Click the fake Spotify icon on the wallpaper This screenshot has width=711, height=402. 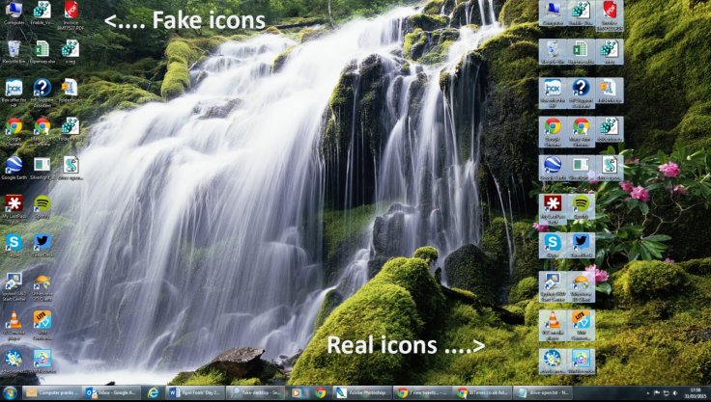coord(42,203)
